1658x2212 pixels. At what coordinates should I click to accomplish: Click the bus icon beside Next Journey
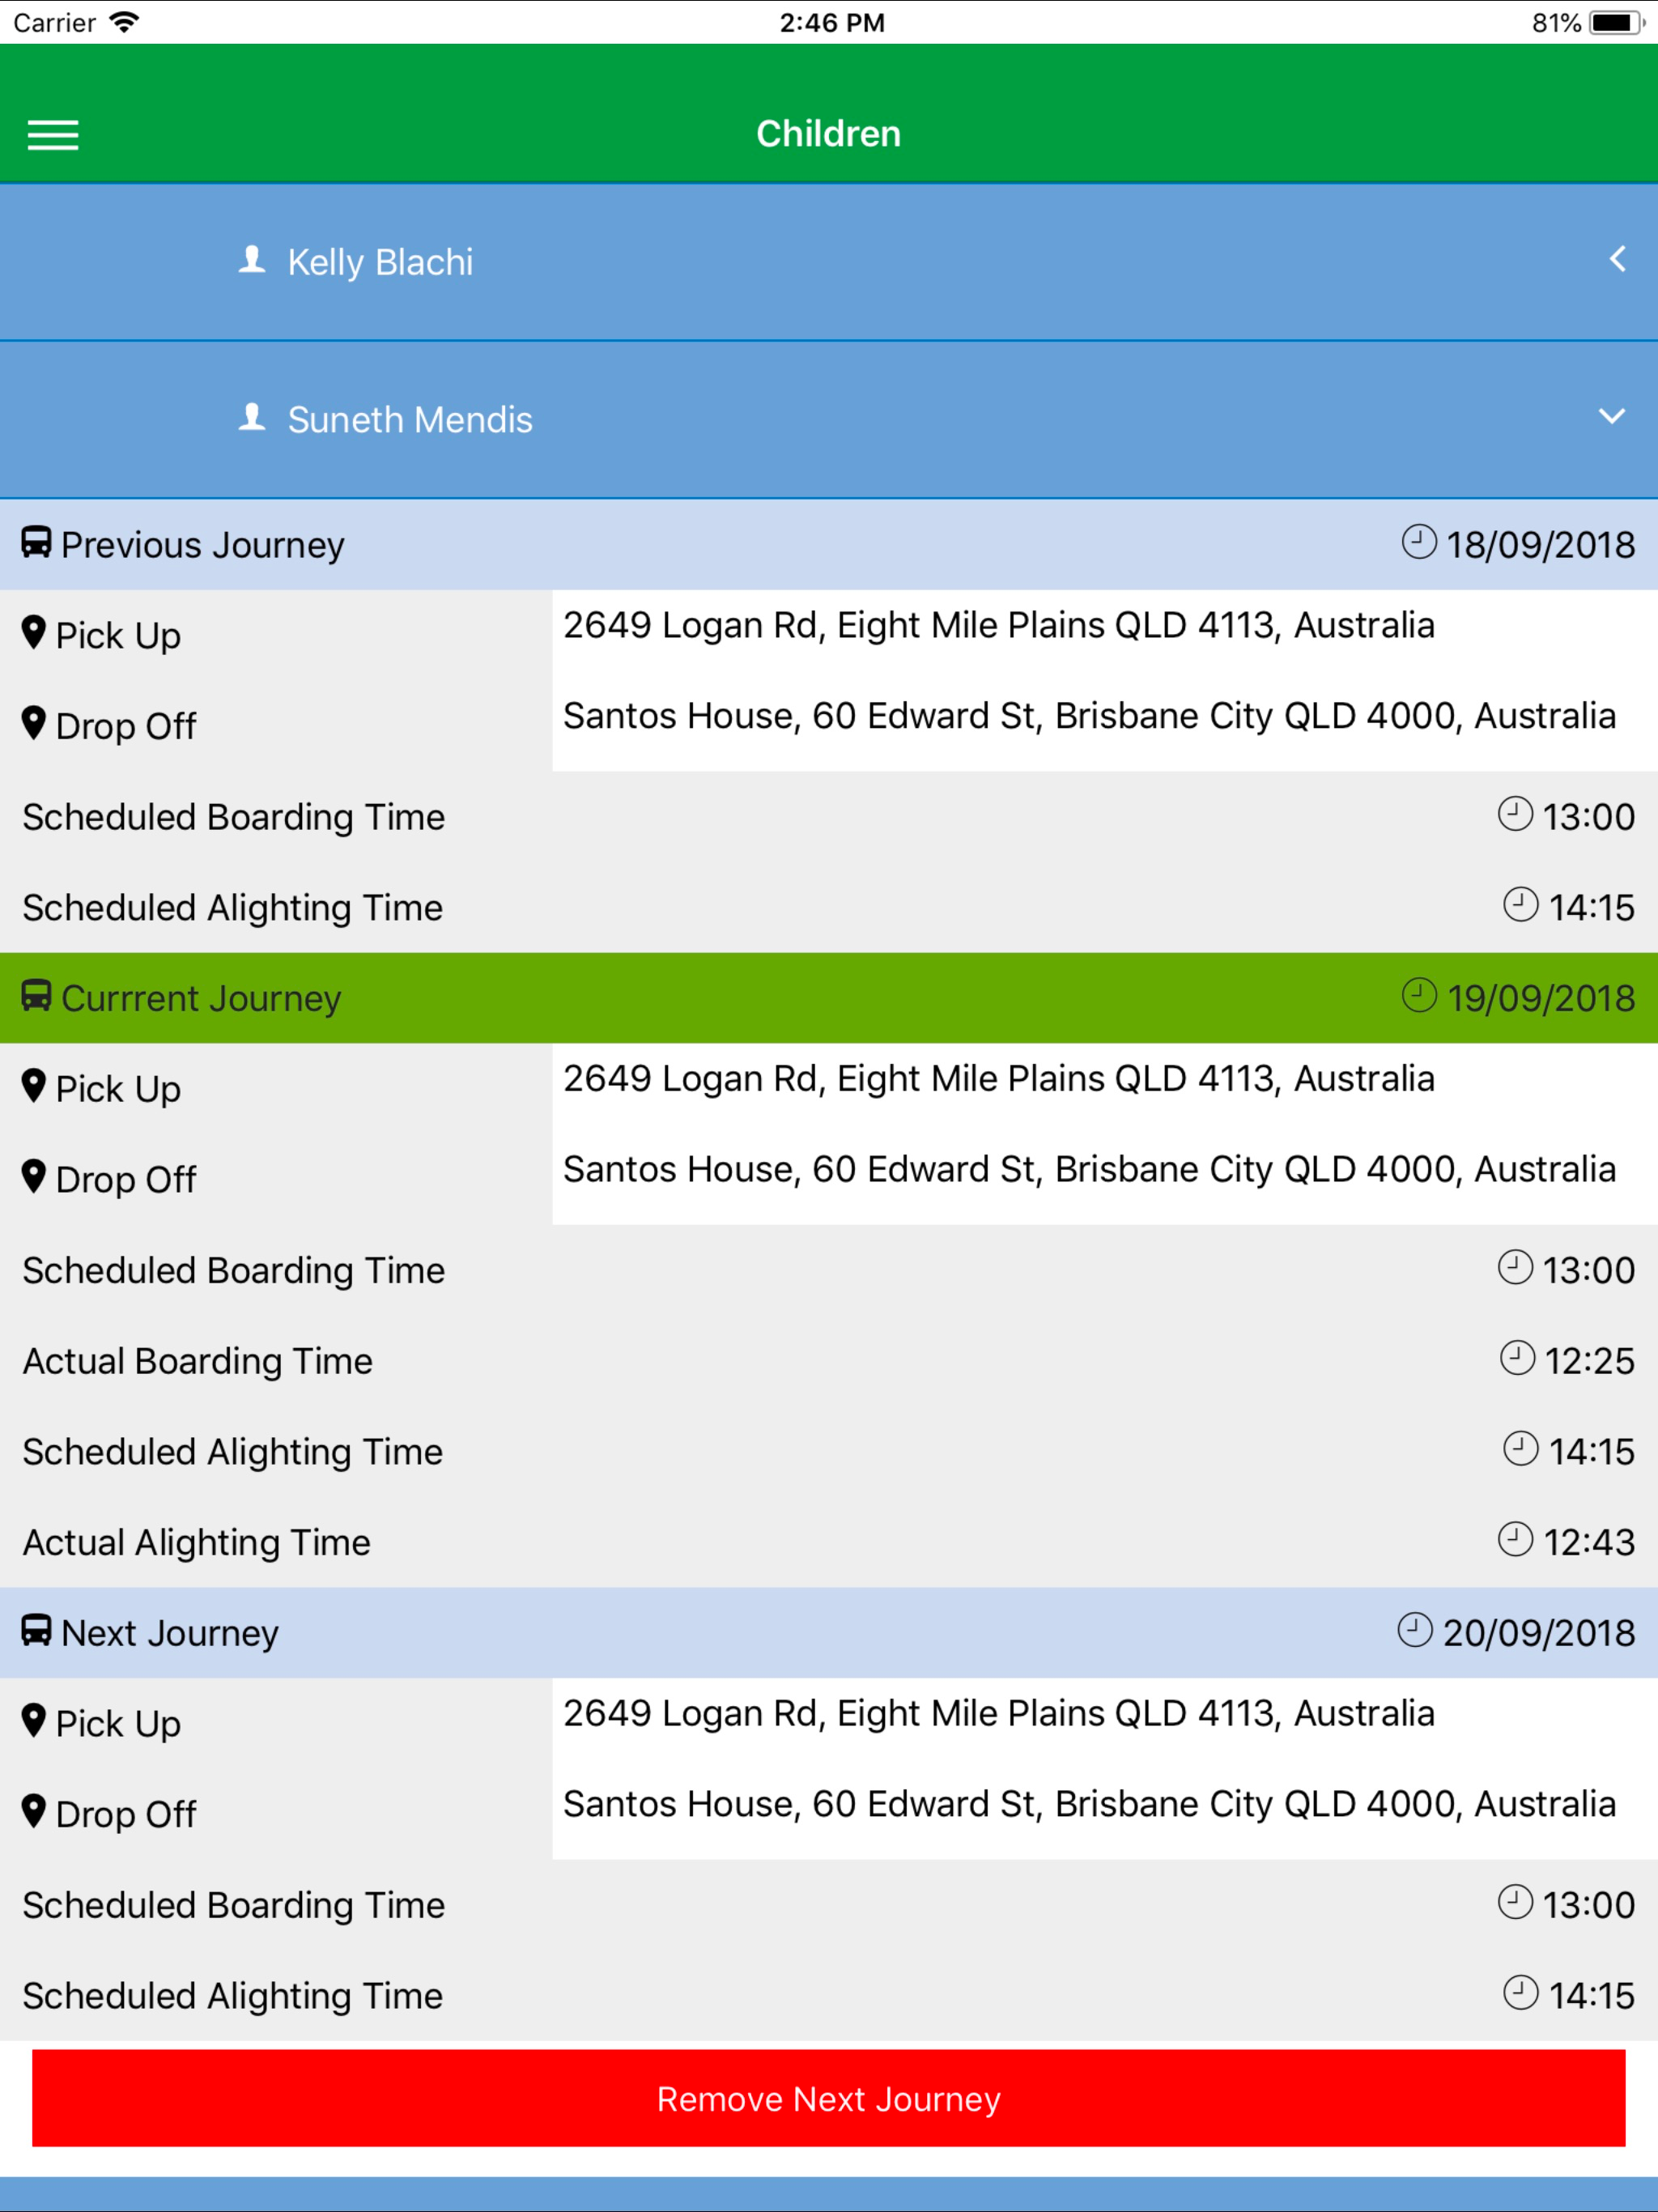click(x=36, y=1631)
